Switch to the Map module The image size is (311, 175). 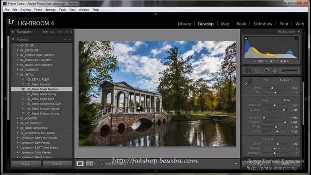coord(225,24)
